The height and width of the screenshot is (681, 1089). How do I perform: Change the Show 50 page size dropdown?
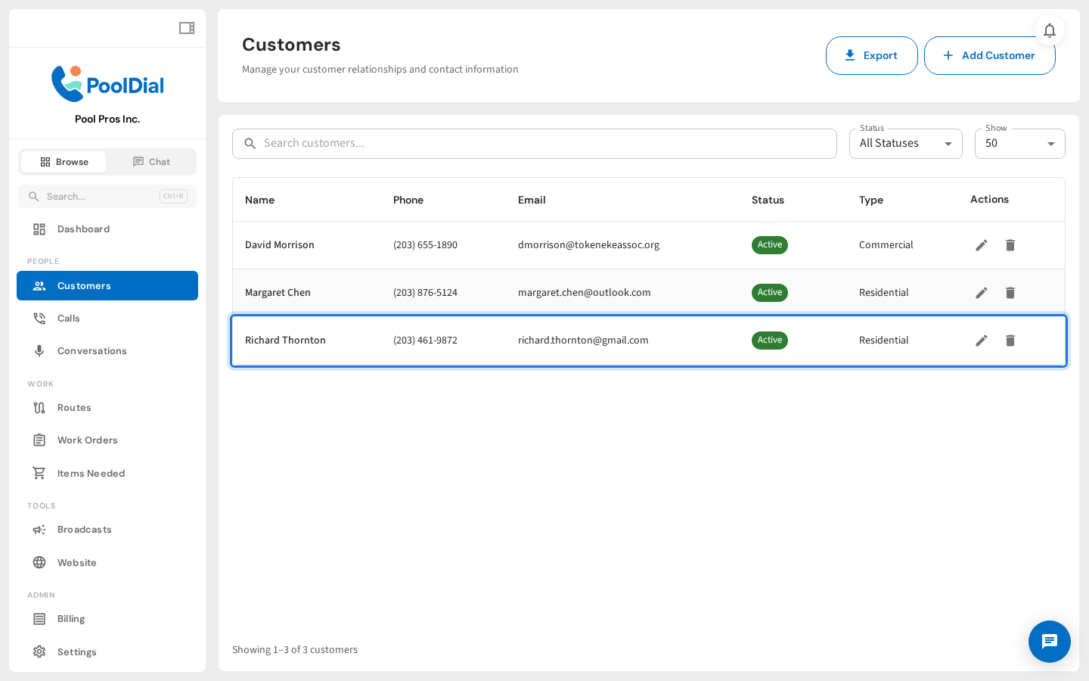pyautogui.click(x=1019, y=143)
